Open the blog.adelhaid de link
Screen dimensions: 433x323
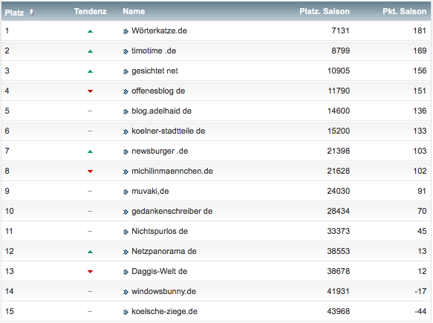tap(162, 111)
